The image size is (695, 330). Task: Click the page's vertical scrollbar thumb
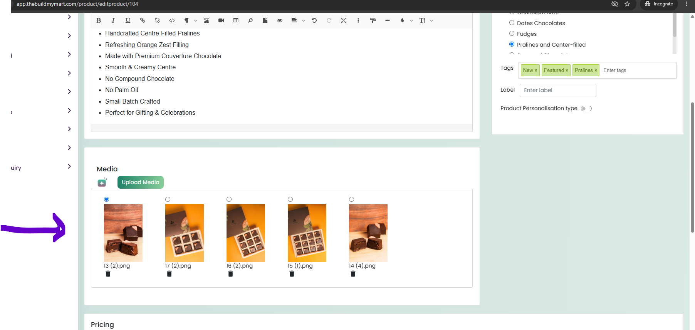click(x=692, y=168)
